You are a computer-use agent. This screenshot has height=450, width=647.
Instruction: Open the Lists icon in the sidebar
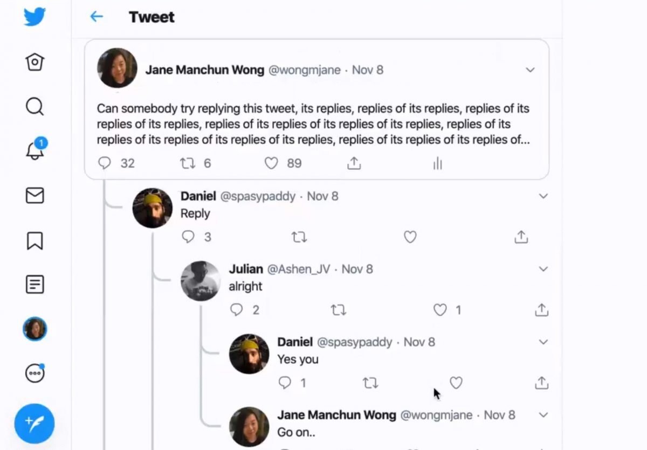point(35,284)
